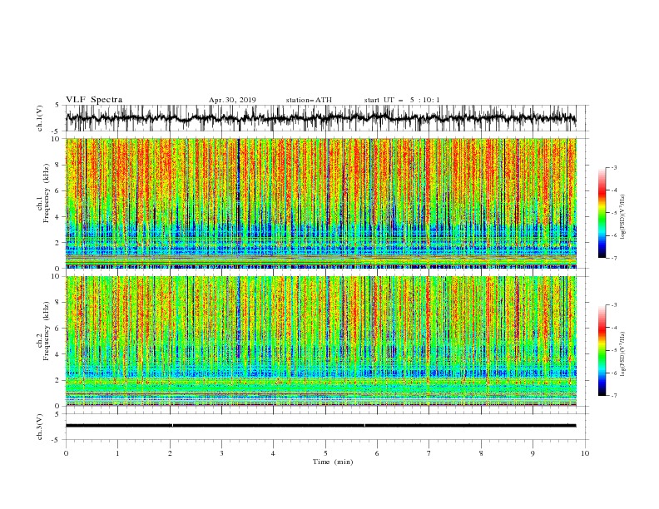The width and height of the screenshot is (659, 509).
Task: Click the '3' tick on the Time axis
Action: coord(221,453)
